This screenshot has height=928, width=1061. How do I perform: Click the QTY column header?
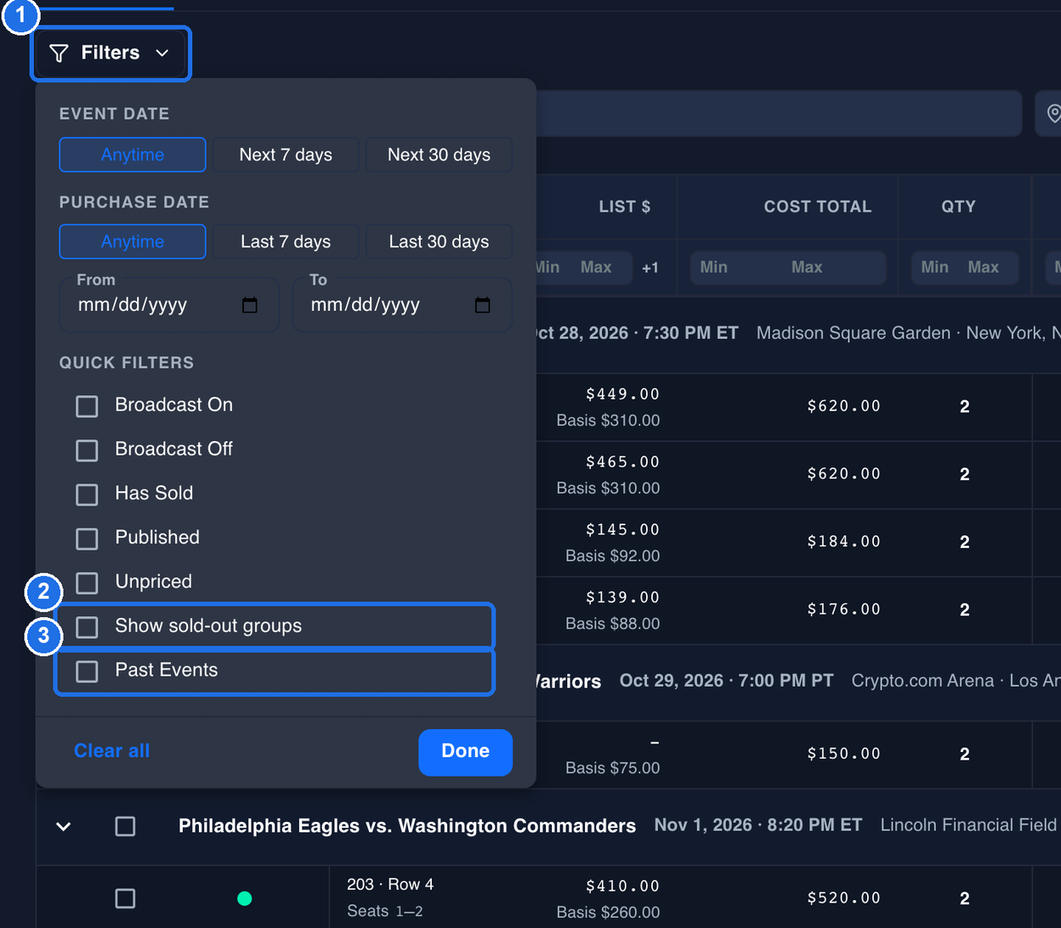click(958, 207)
